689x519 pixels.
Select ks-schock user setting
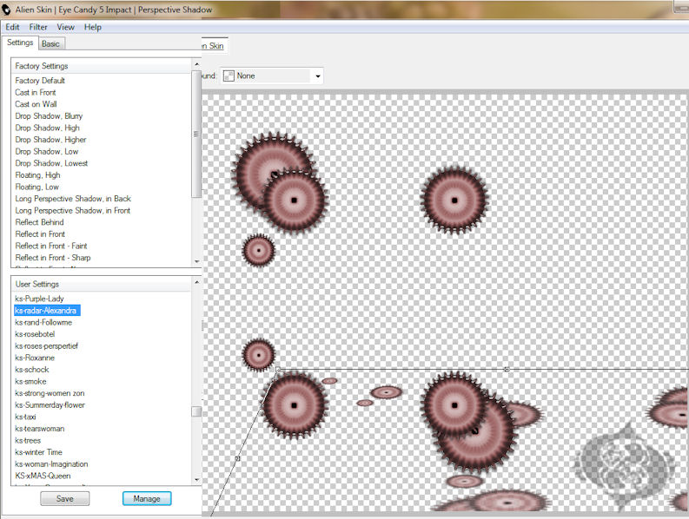tap(32, 370)
